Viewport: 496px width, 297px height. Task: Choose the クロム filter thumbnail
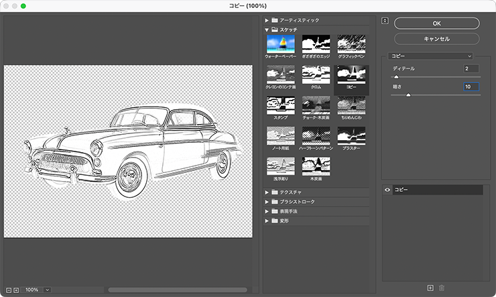point(316,76)
